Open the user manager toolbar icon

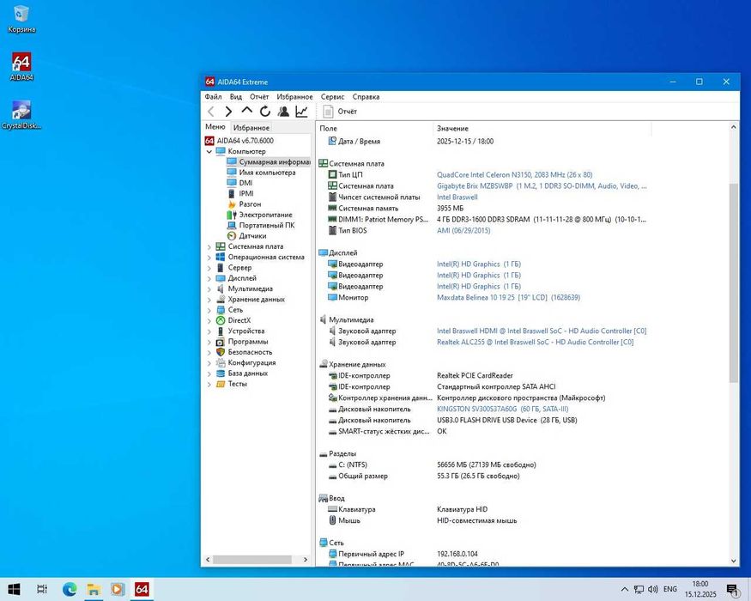(x=283, y=112)
